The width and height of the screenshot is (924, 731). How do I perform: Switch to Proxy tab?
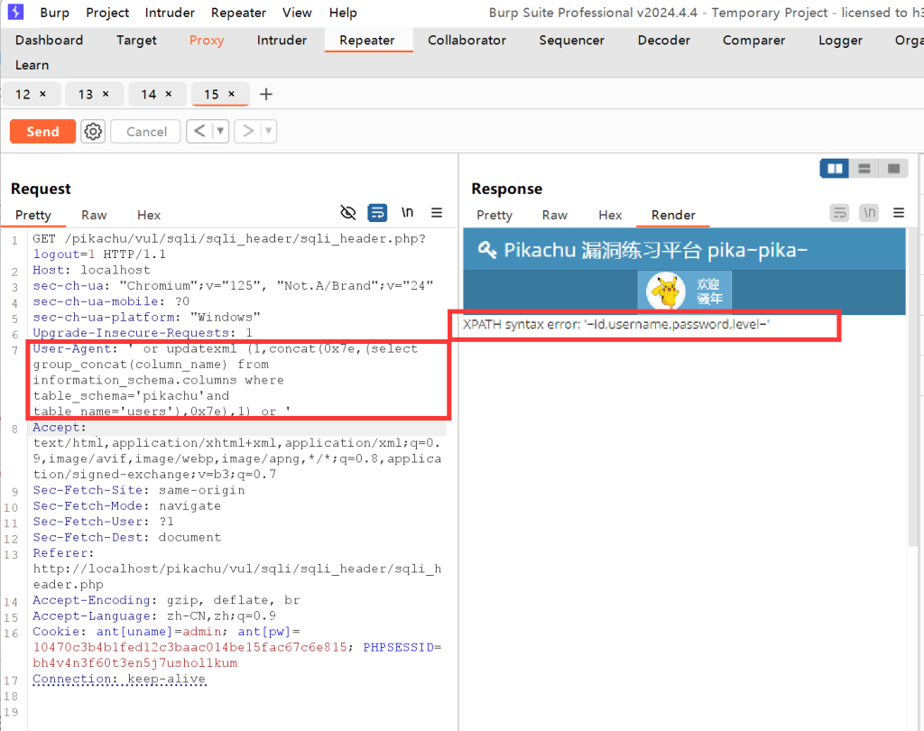[207, 40]
